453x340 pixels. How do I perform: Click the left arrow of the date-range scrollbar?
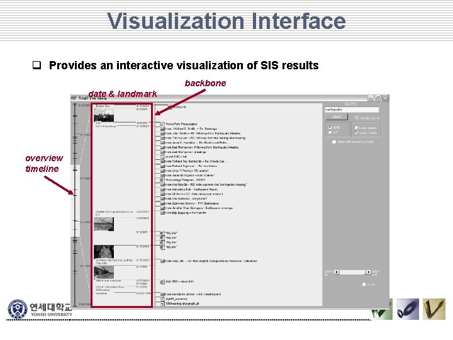(336, 272)
